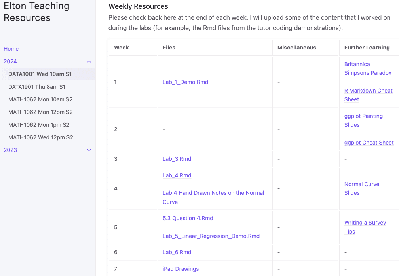Open the iPad Drawings link

[180, 269]
